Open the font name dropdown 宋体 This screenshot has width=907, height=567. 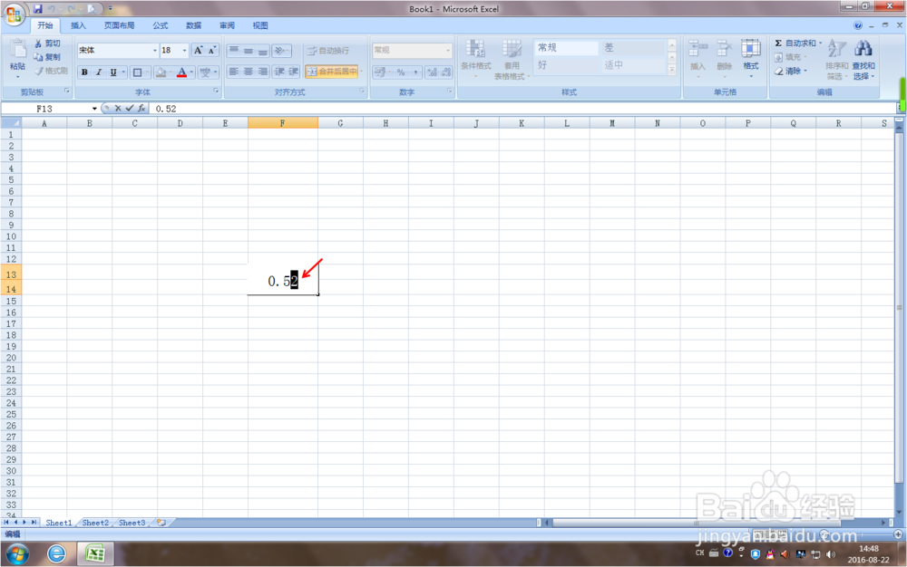point(154,50)
